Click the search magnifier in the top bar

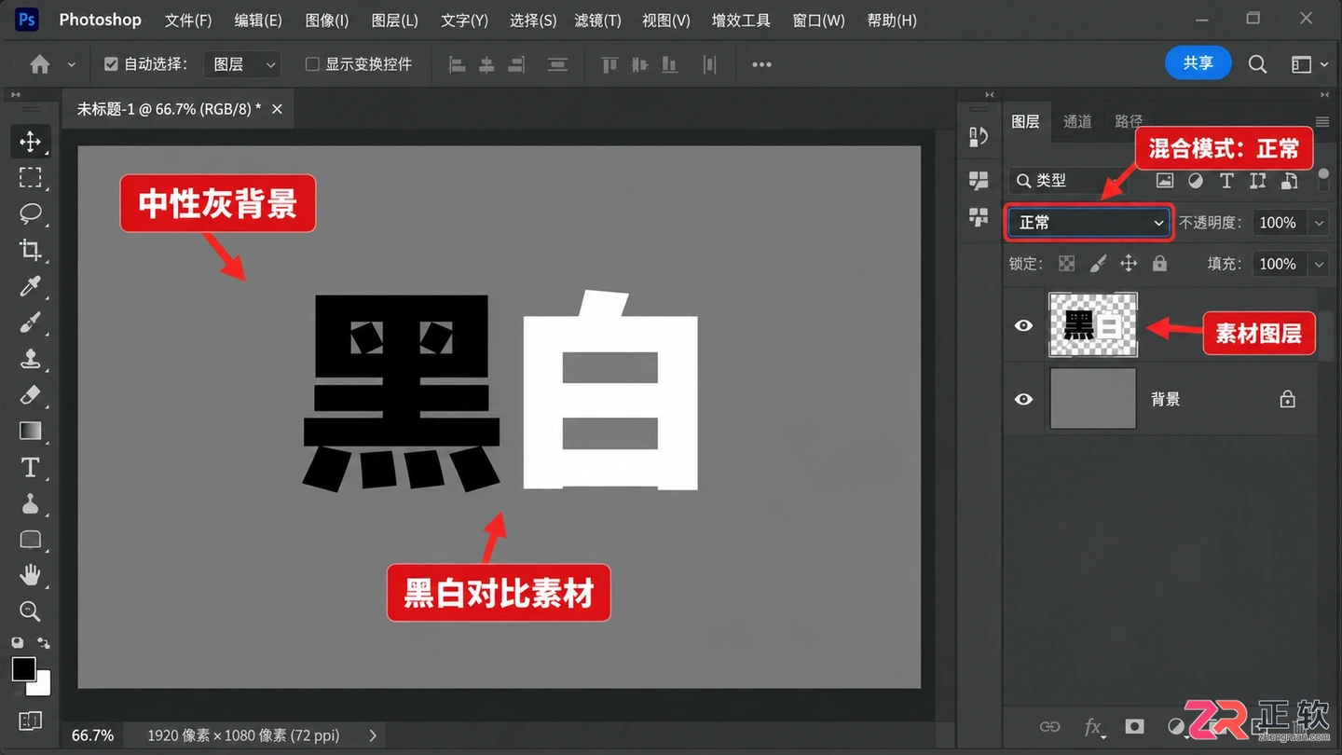click(1257, 64)
